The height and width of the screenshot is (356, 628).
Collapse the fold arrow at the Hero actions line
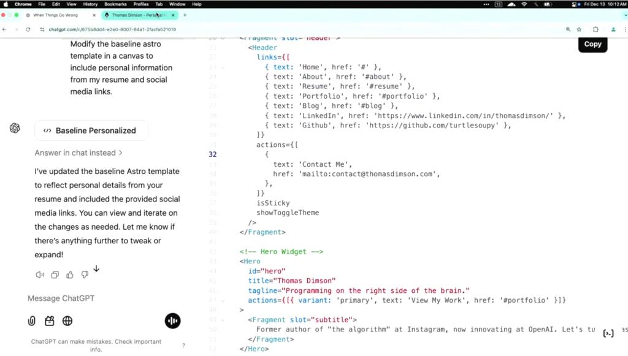(x=223, y=300)
